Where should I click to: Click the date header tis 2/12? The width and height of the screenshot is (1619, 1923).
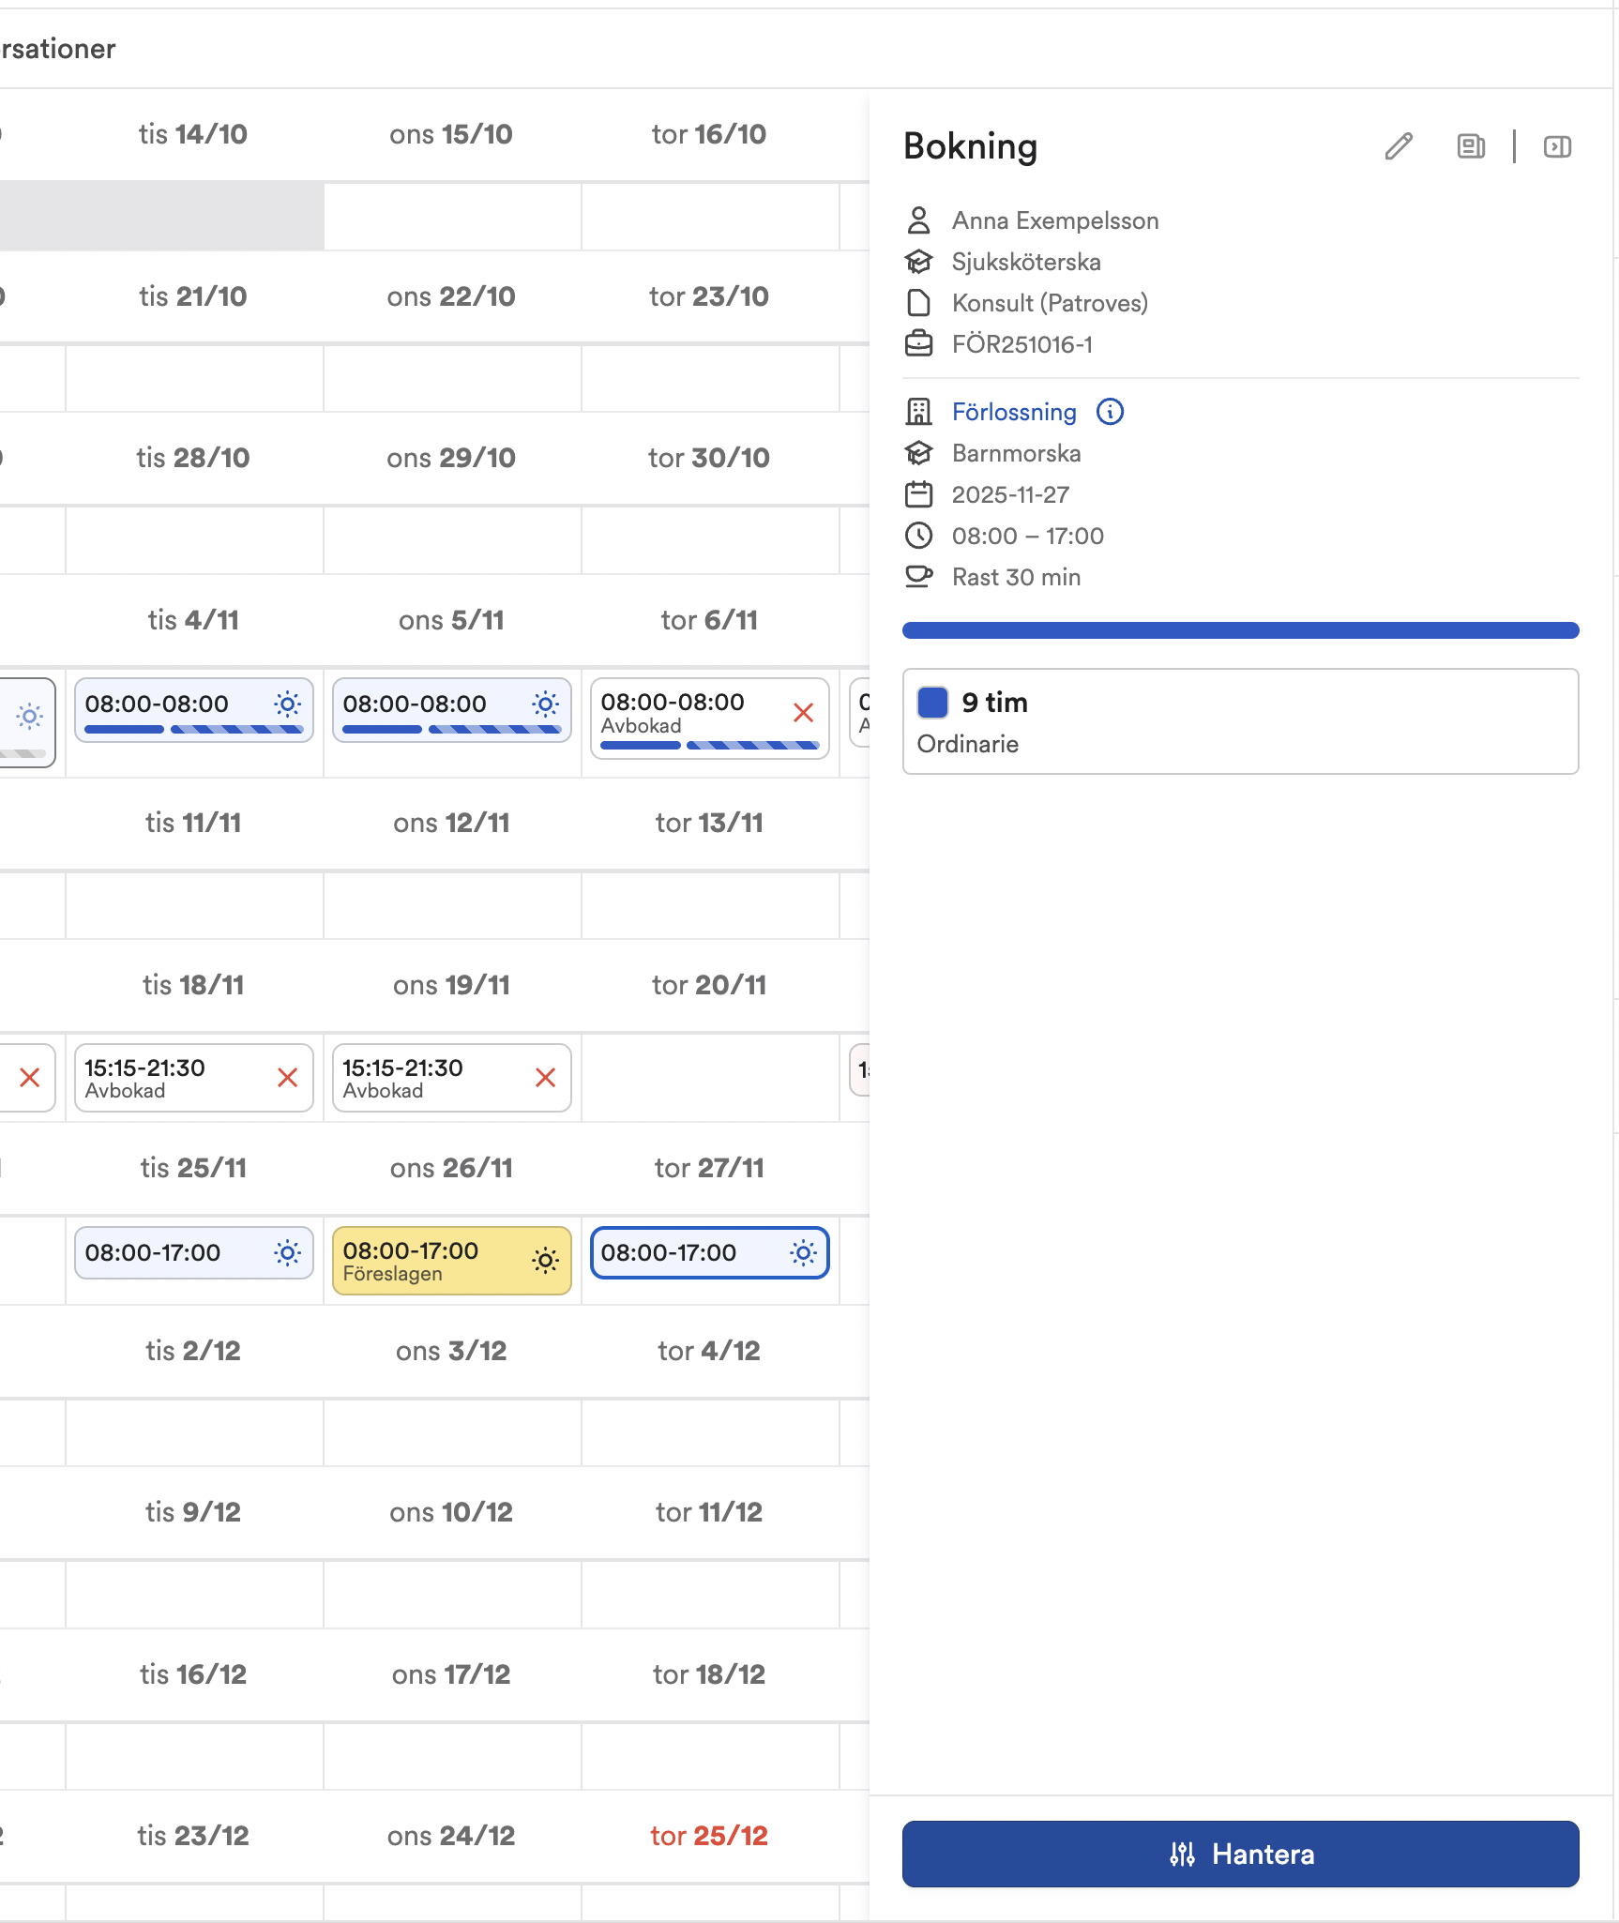[193, 1351]
